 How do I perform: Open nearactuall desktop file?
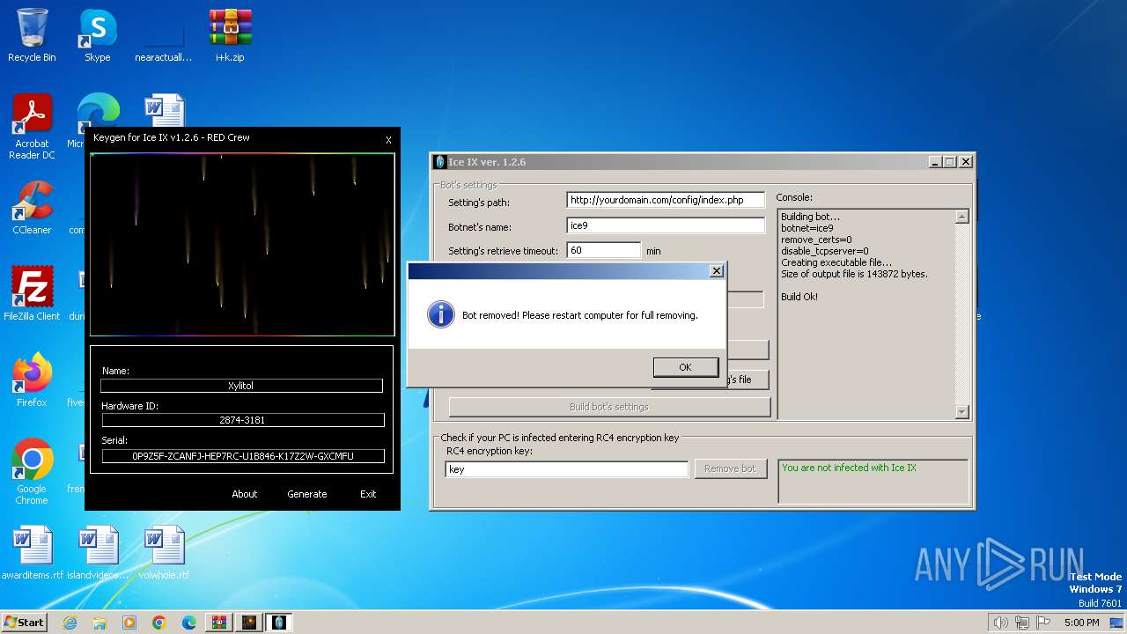163,35
